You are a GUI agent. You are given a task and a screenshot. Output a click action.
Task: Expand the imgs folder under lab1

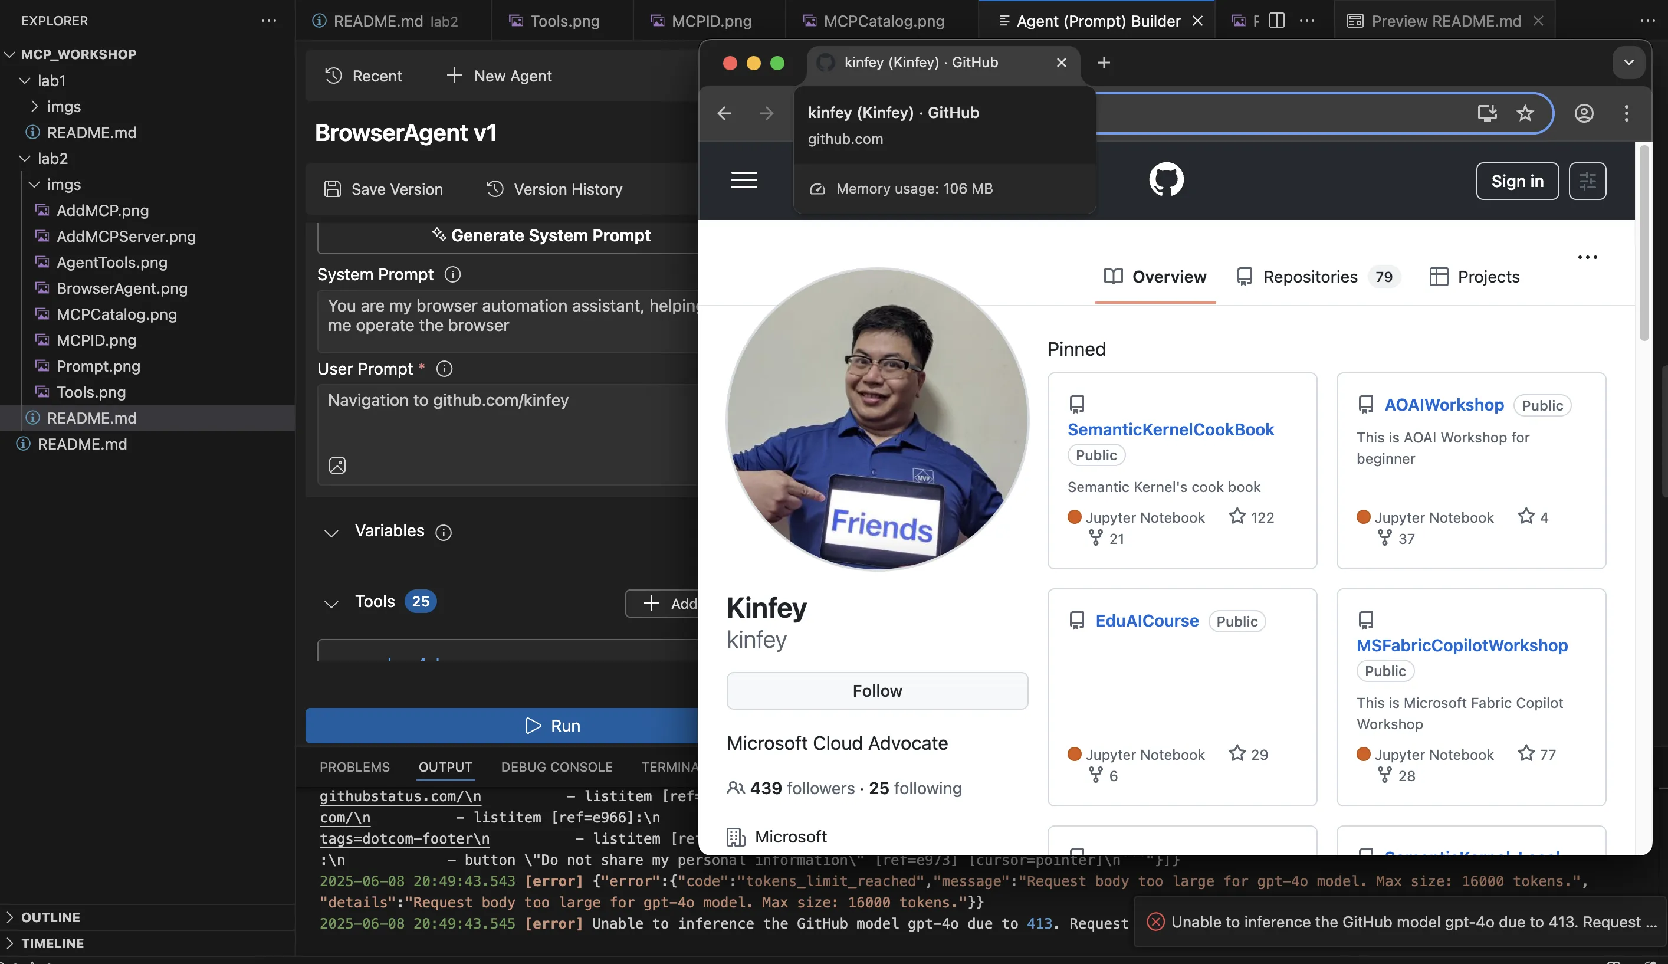pyautogui.click(x=34, y=107)
